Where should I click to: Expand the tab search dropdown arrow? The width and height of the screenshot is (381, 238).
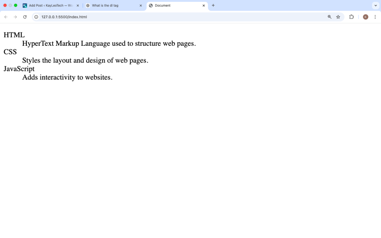coord(375,6)
